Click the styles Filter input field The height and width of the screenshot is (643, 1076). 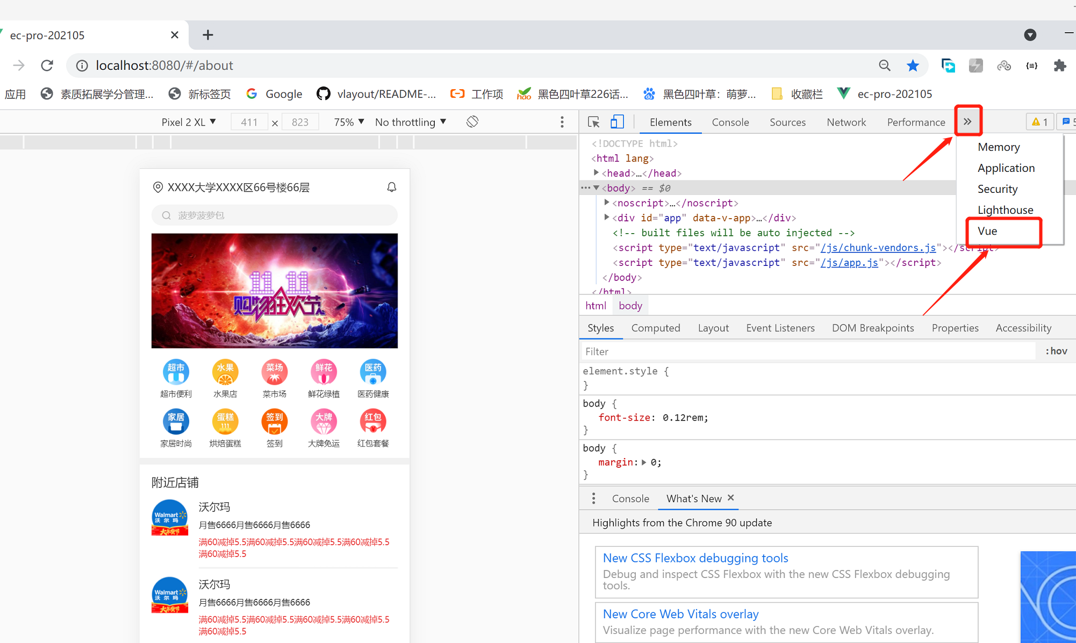(x=806, y=351)
